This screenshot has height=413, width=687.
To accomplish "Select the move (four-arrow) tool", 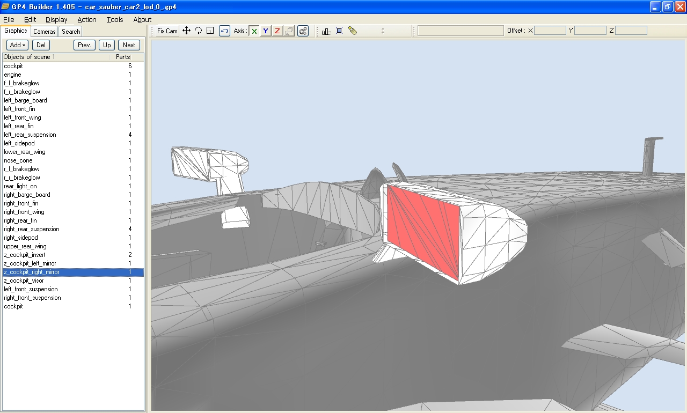I will [186, 31].
